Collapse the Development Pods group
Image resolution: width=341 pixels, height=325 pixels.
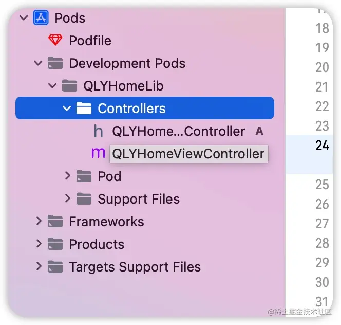pyautogui.click(x=38, y=63)
